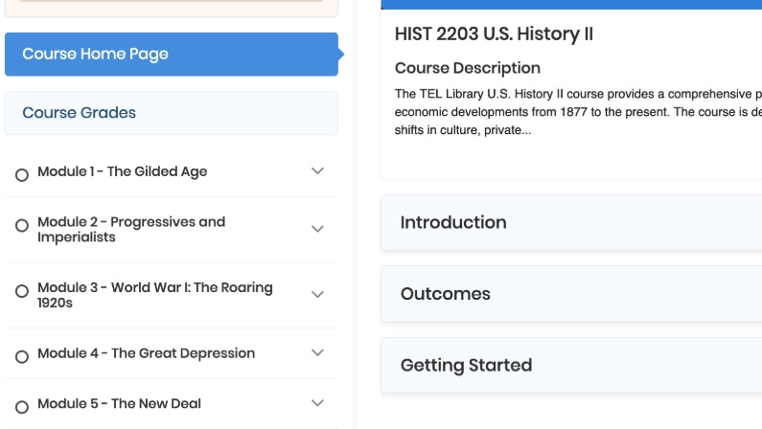Open the Module 3 dropdown chevron
Screen dimensions: 762x429
[x=318, y=295]
